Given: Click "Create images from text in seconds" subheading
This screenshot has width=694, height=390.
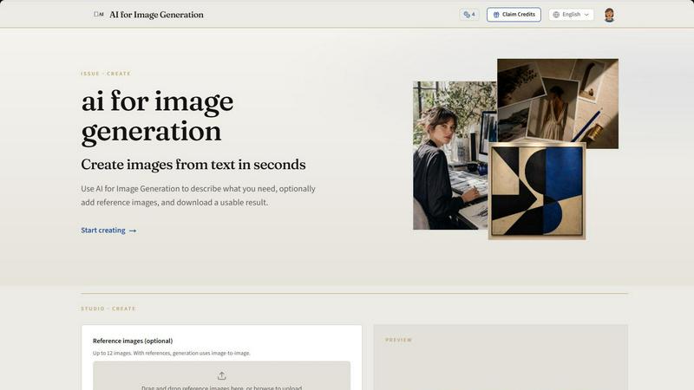Looking at the screenshot, I should [193, 165].
